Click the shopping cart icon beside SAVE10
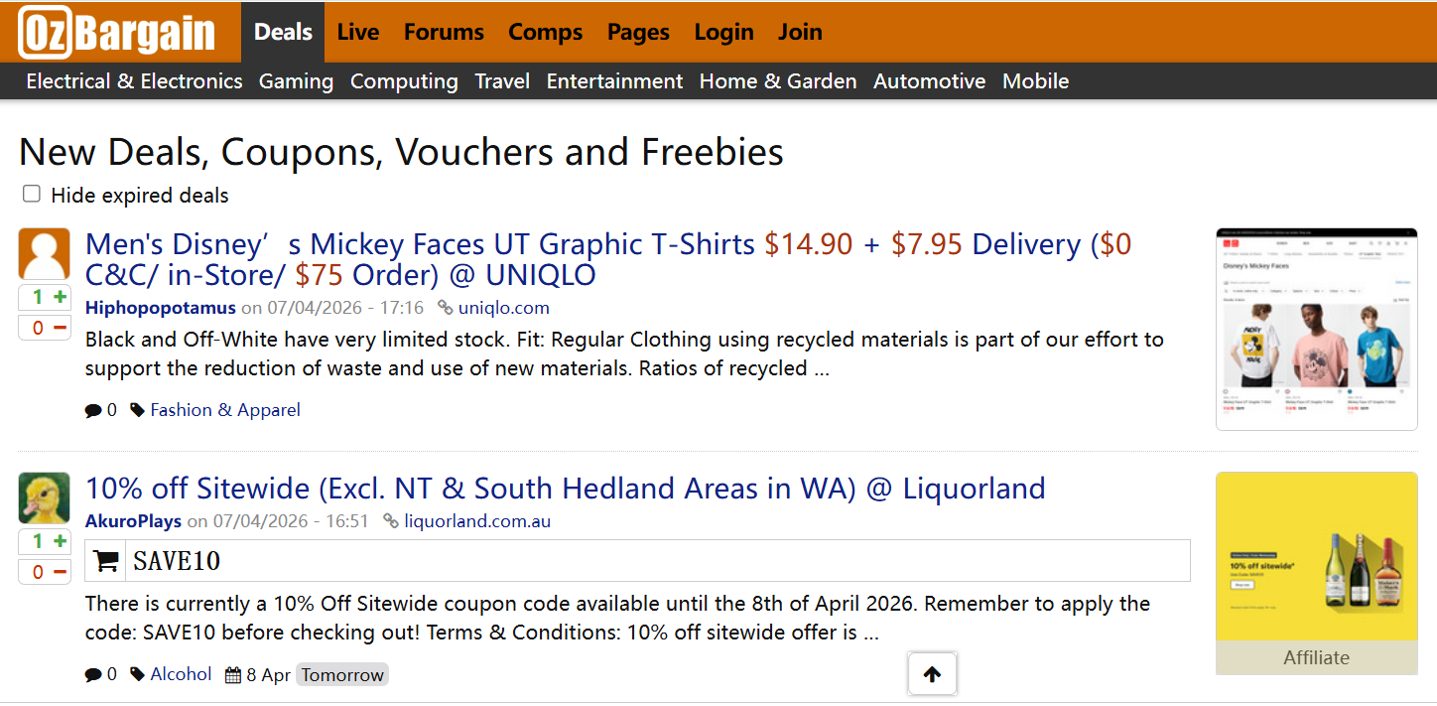This screenshot has width=1437, height=706. click(x=106, y=561)
